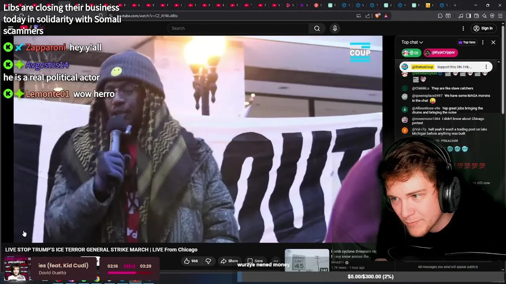Image resolution: width=506 pixels, height=284 pixels.
Task: Open the bomb cyclone recommended video title
Action: 354,254
